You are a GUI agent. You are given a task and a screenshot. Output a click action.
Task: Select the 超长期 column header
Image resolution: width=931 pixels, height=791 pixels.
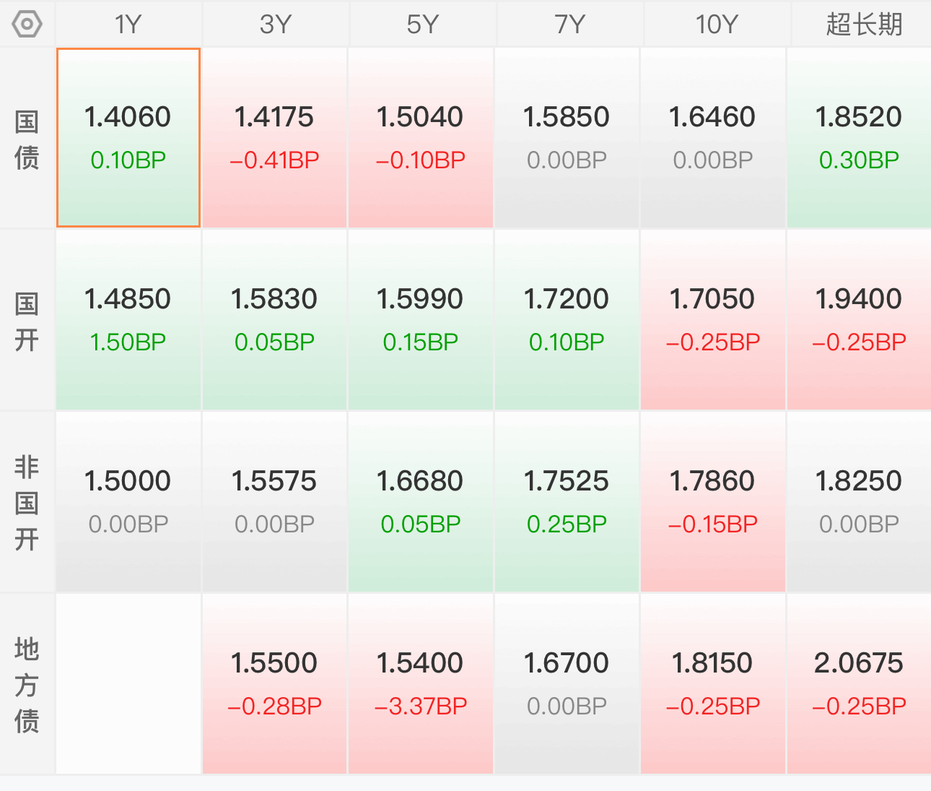coord(863,24)
